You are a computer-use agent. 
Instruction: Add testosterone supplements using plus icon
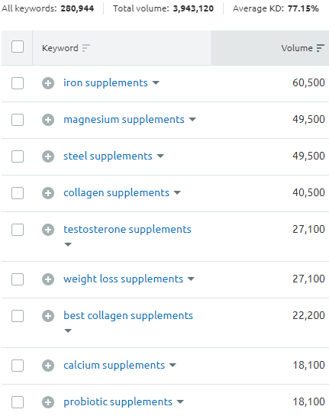[x=48, y=230]
